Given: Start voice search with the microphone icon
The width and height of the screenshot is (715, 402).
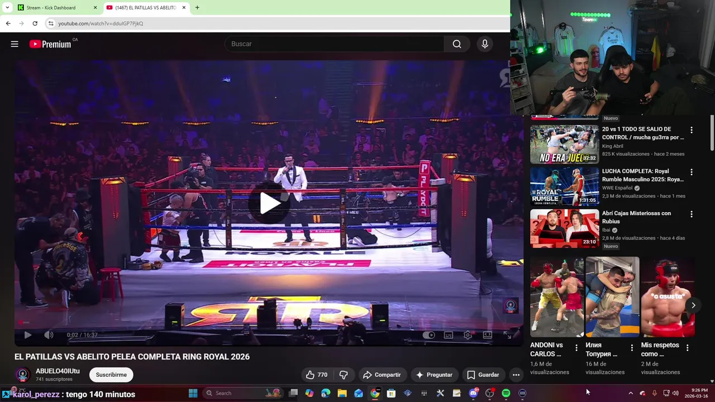Looking at the screenshot, I should tap(485, 44).
